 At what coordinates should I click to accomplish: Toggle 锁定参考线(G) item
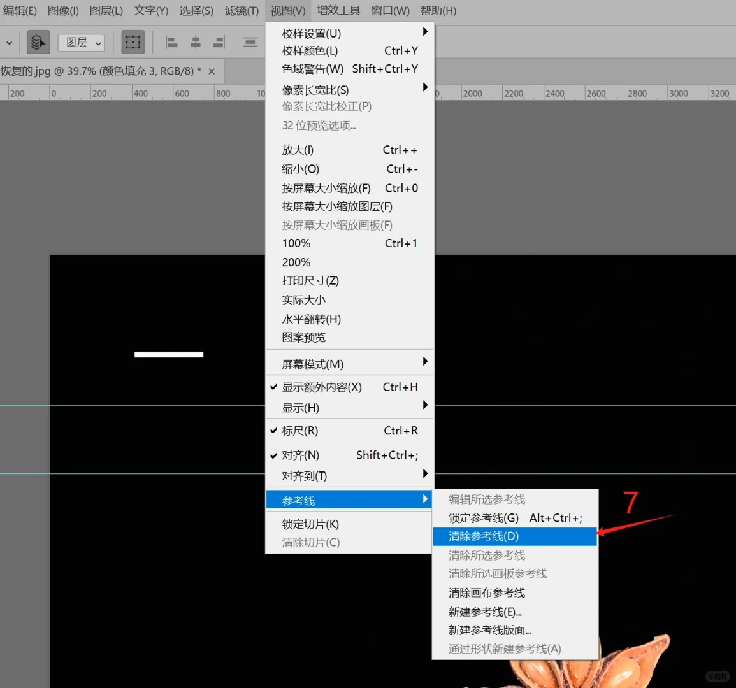click(515, 518)
